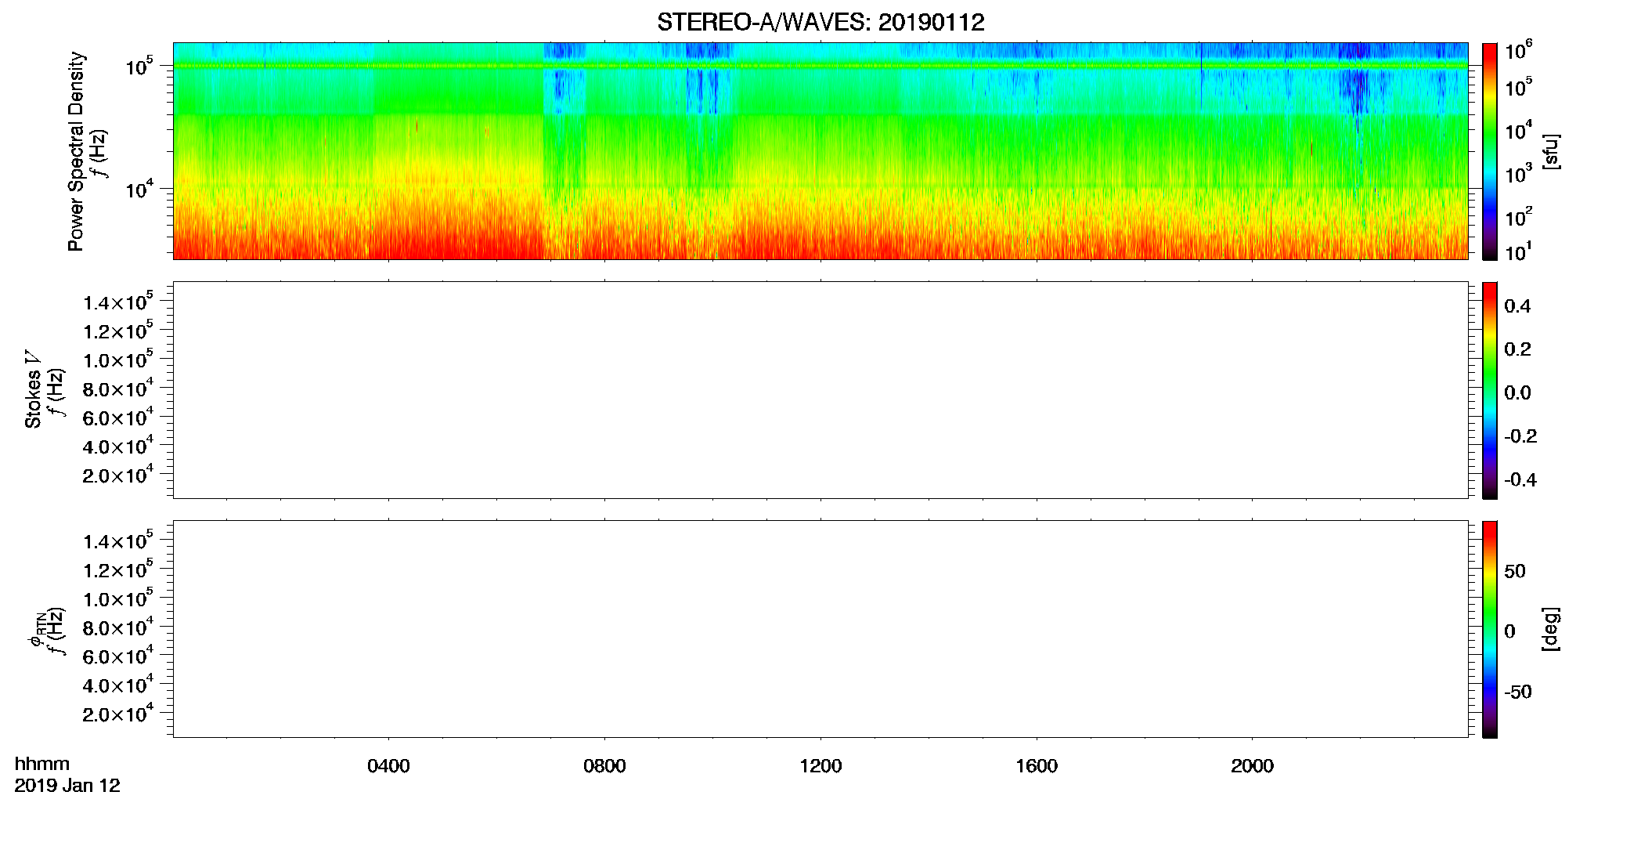Click the '0400' time tick label
Image resolution: width=1641 pixels, height=846 pixels.
pyautogui.click(x=388, y=766)
